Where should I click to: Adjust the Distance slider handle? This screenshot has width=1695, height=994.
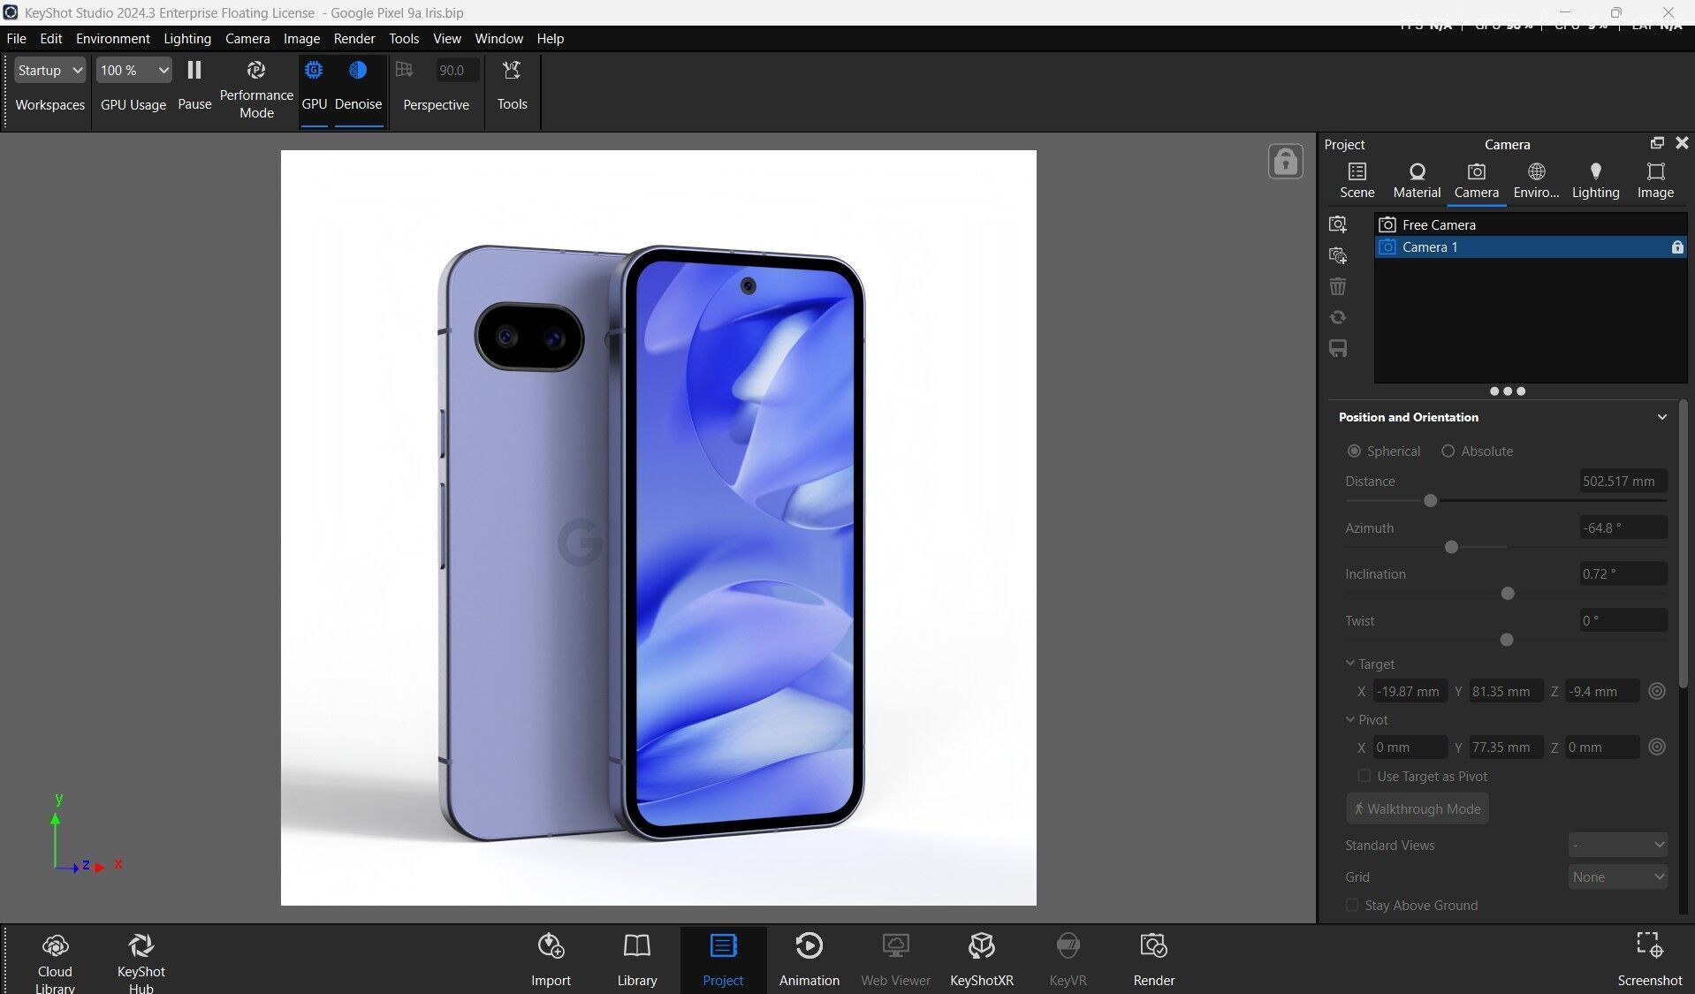pos(1430,501)
